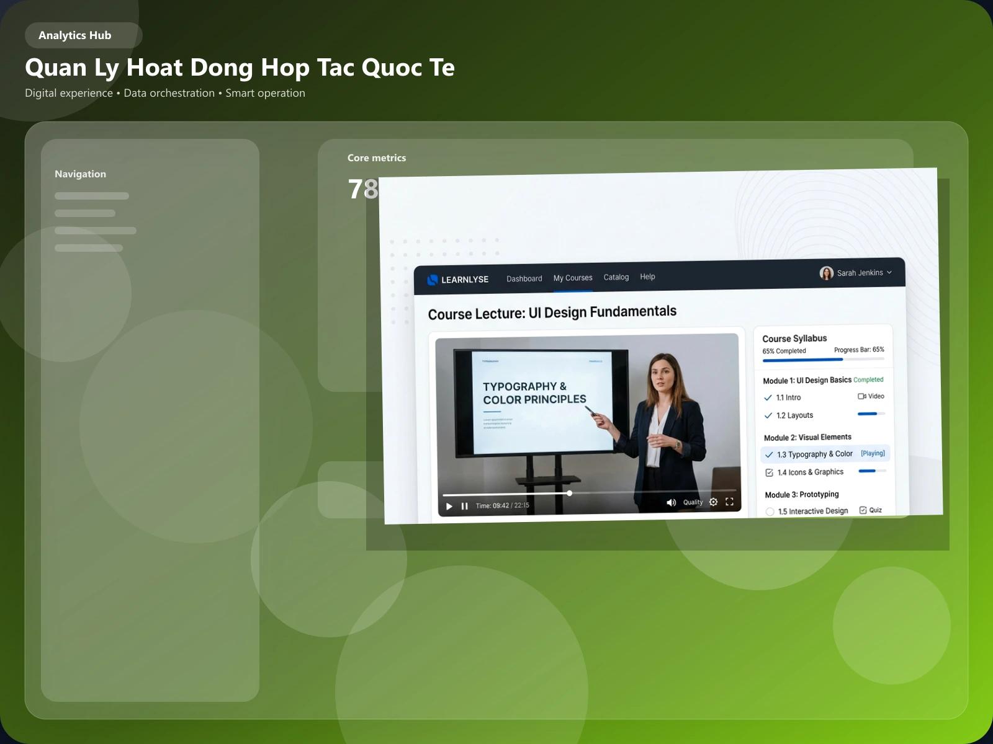Viewport: 993px width, 744px height.
Task: Click the 'Course Syllabus' heading
Action: click(794, 339)
